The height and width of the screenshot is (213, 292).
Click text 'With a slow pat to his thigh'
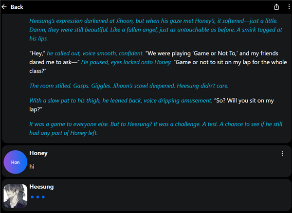click(x=121, y=101)
